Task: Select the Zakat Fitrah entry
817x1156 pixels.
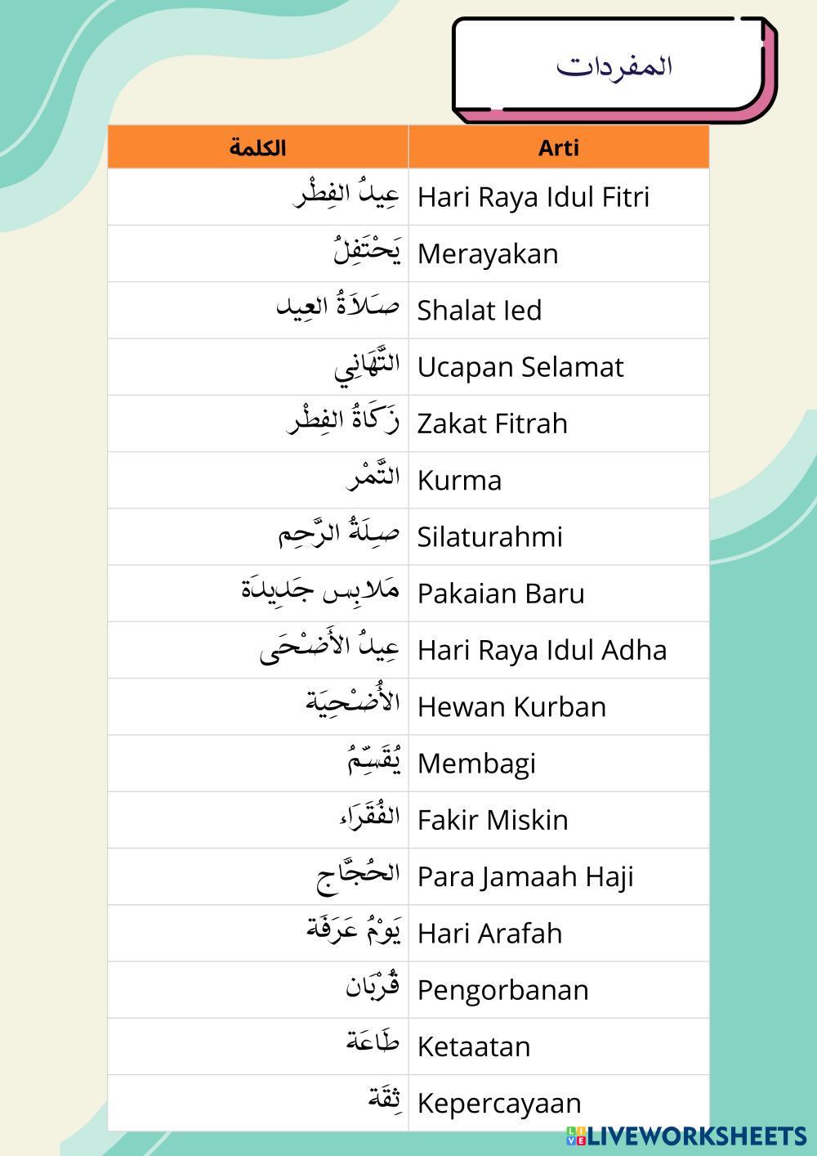Action: (493, 423)
